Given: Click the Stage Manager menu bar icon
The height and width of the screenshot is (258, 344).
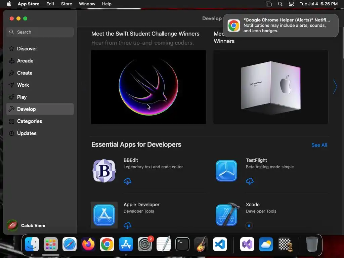Looking at the screenshot, I should pyautogui.click(x=268, y=4).
